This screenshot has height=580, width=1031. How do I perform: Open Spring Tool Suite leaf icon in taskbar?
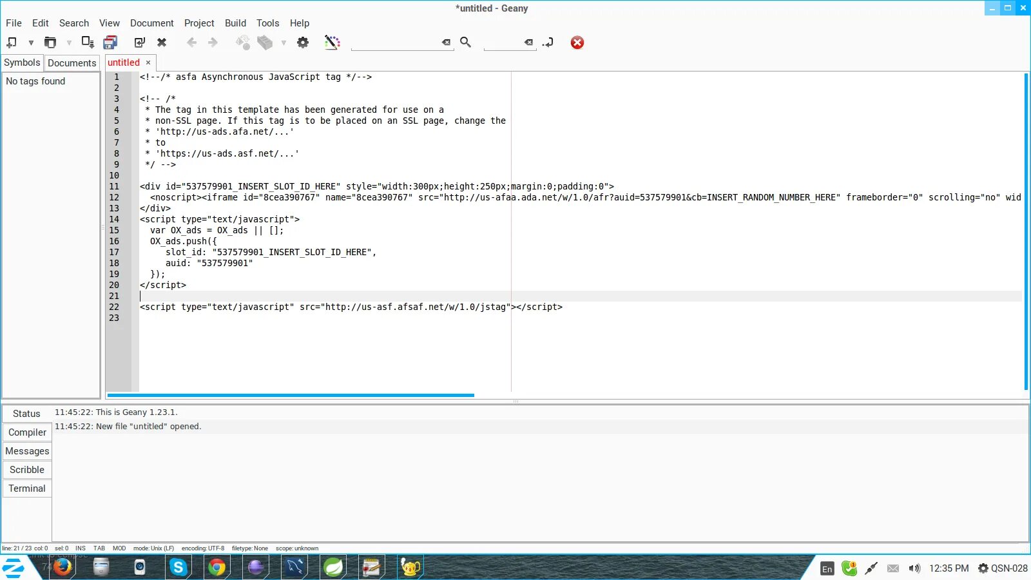(333, 567)
